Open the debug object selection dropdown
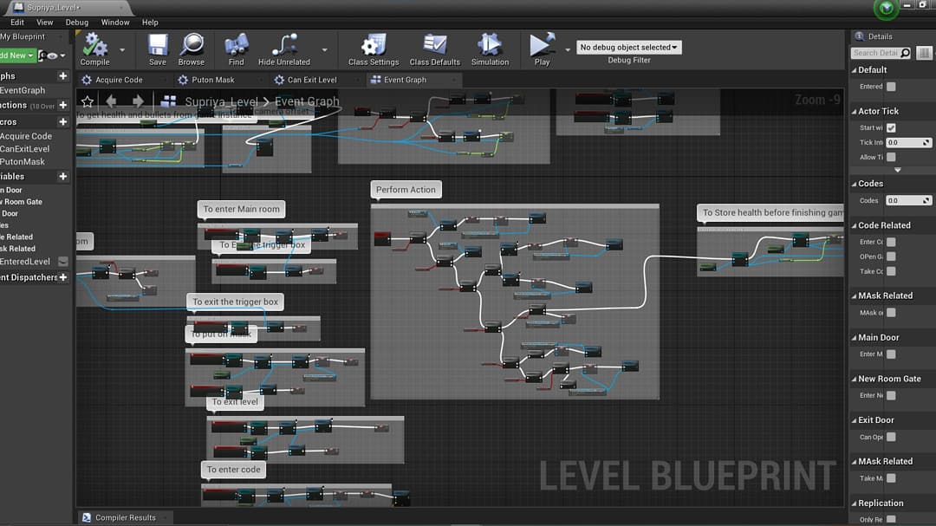Viewport: 936px width, 526px height. [x=628, y=47]
